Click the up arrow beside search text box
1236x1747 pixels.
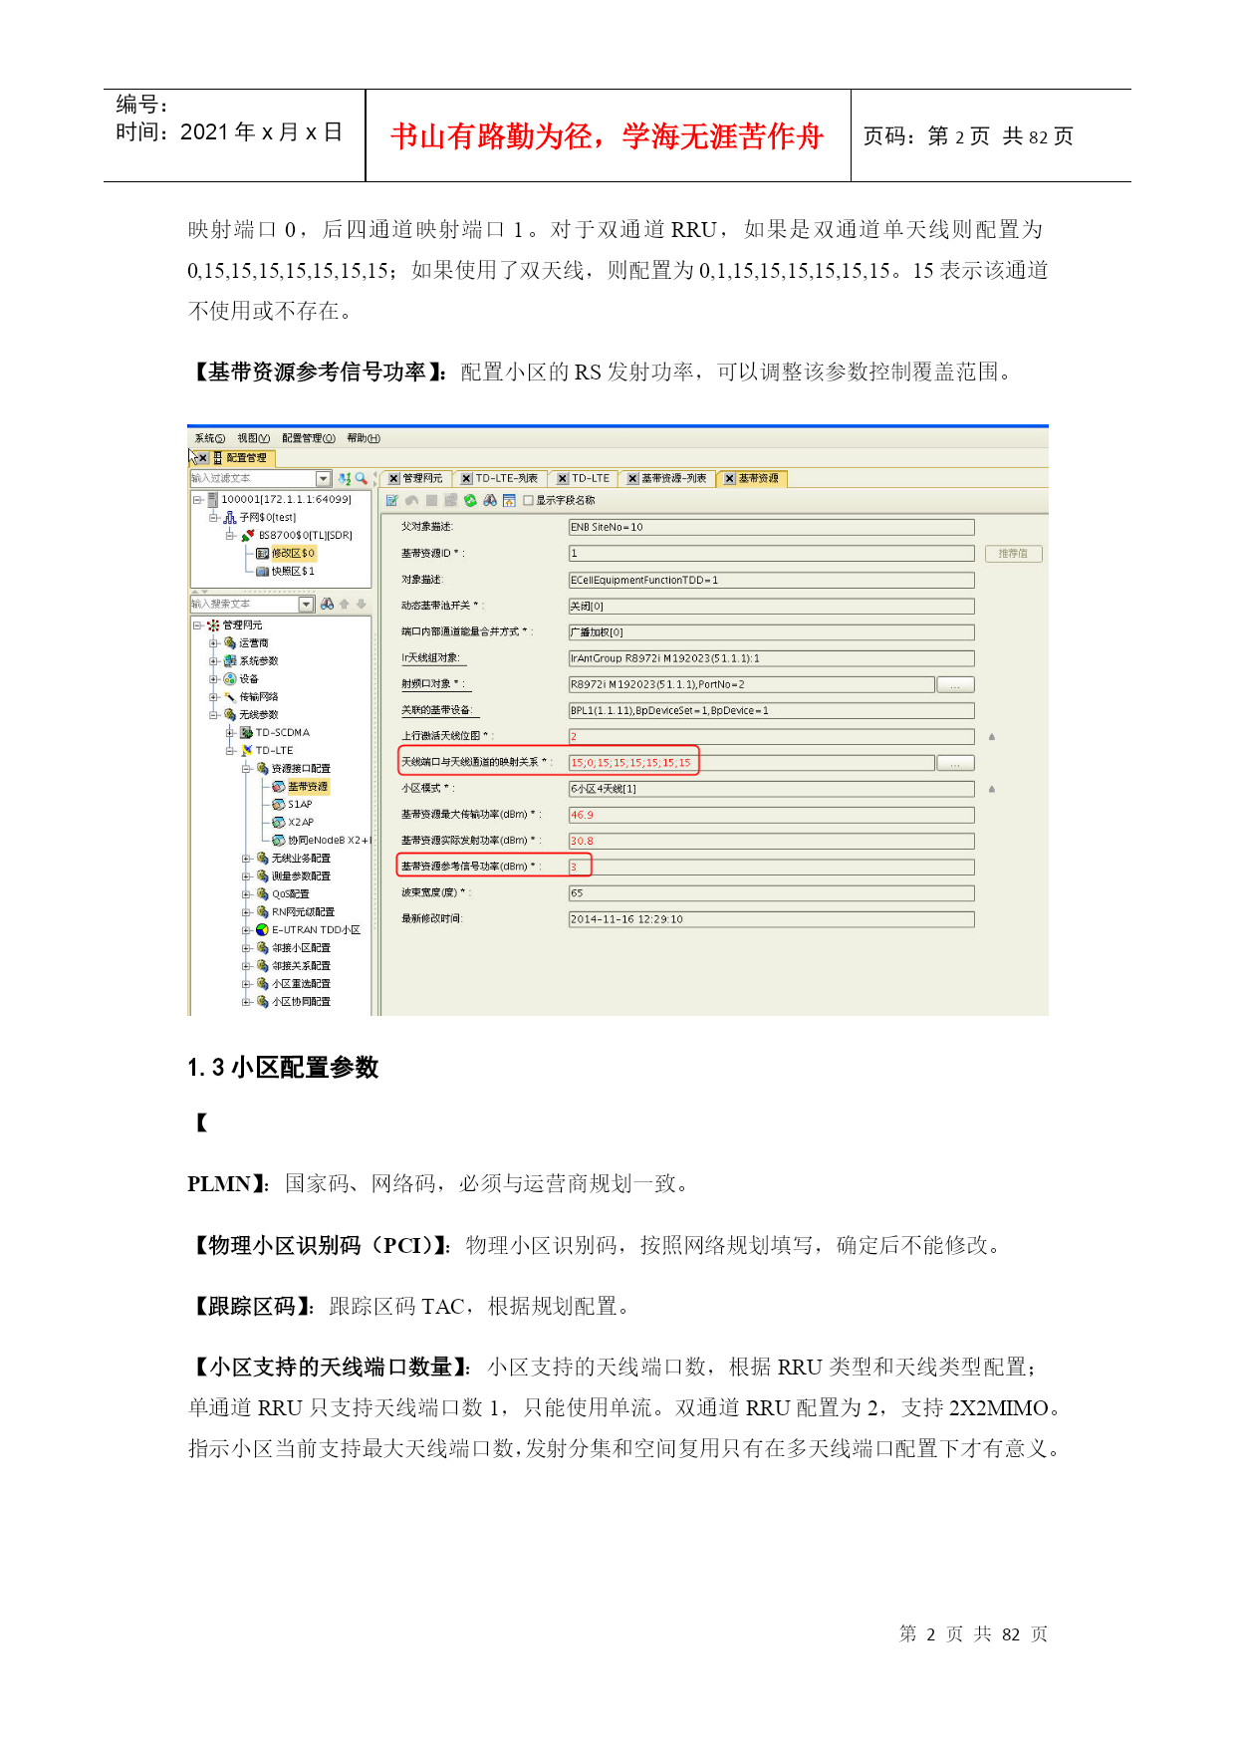click(x=345, y=605)
